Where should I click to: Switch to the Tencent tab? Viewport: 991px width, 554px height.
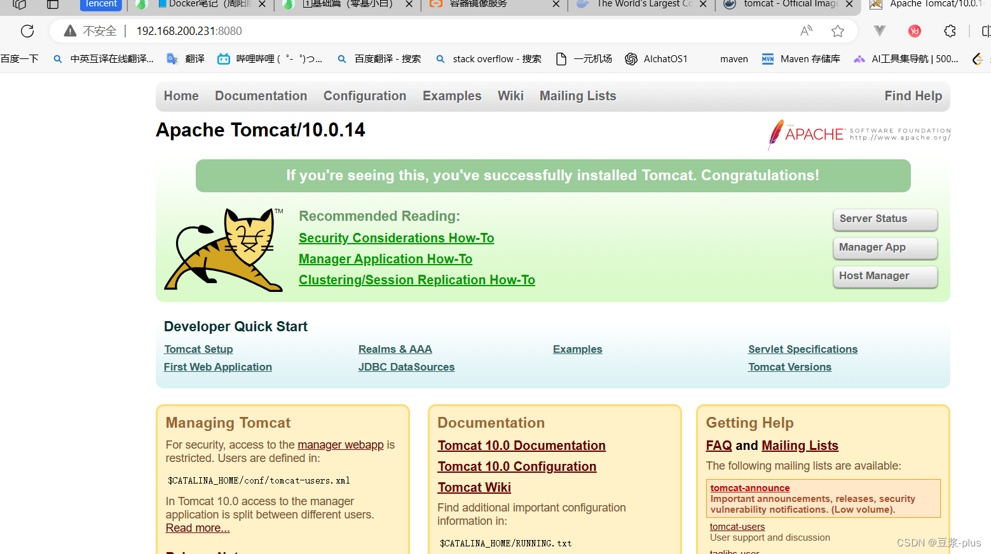point(100,4)
